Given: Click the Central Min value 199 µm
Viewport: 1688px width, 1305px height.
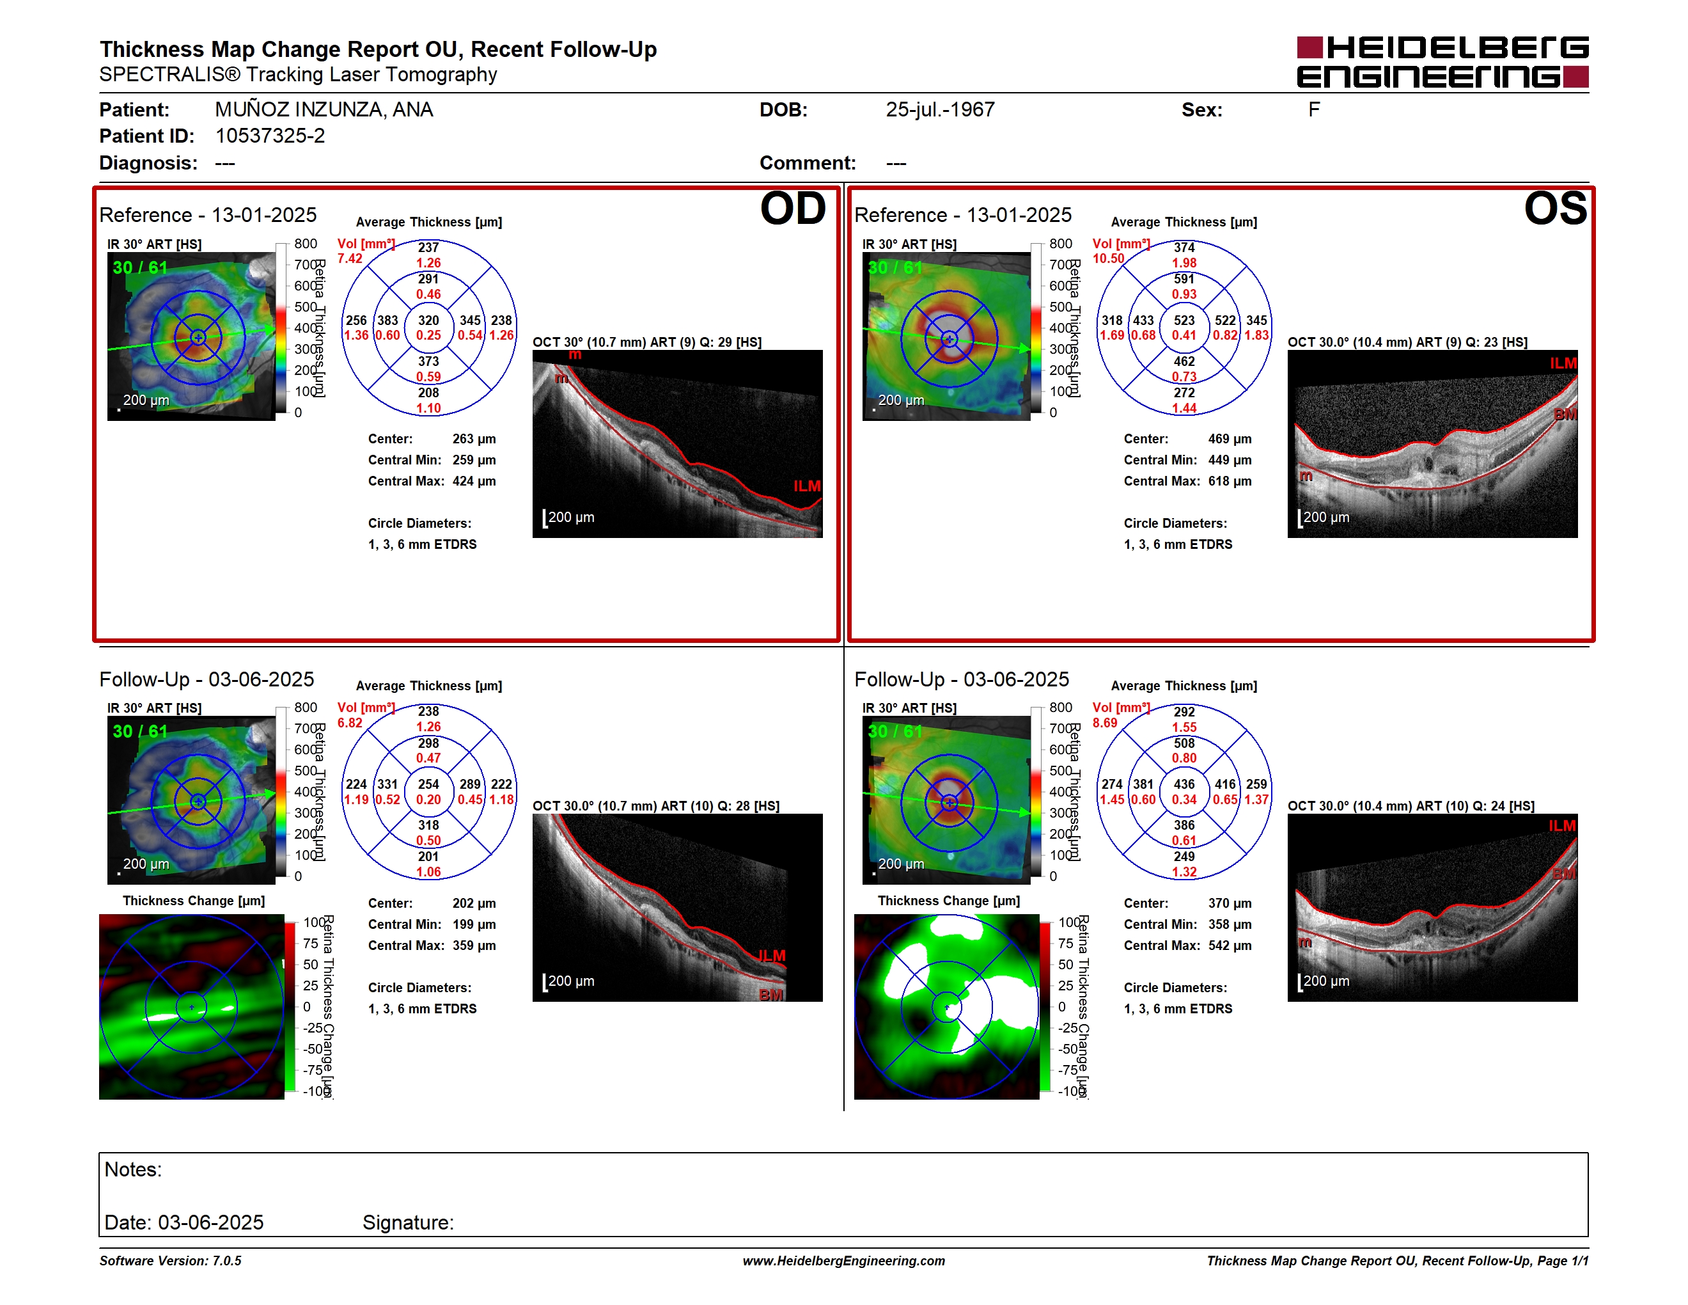Looking at the screenshot, I should coord(474,924).
